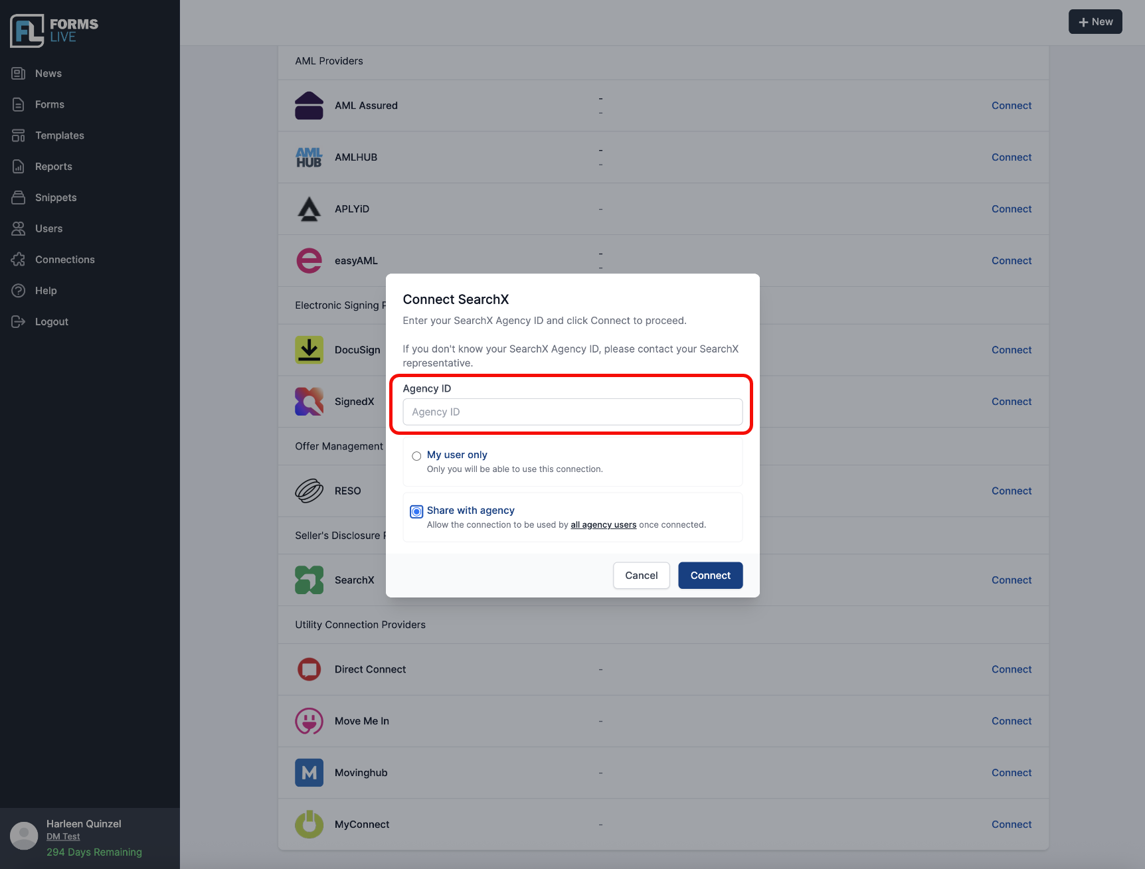Connect the SignedX provider
The width and height of the screenshot is (1145, 869).
click(x=1012, y=402)
